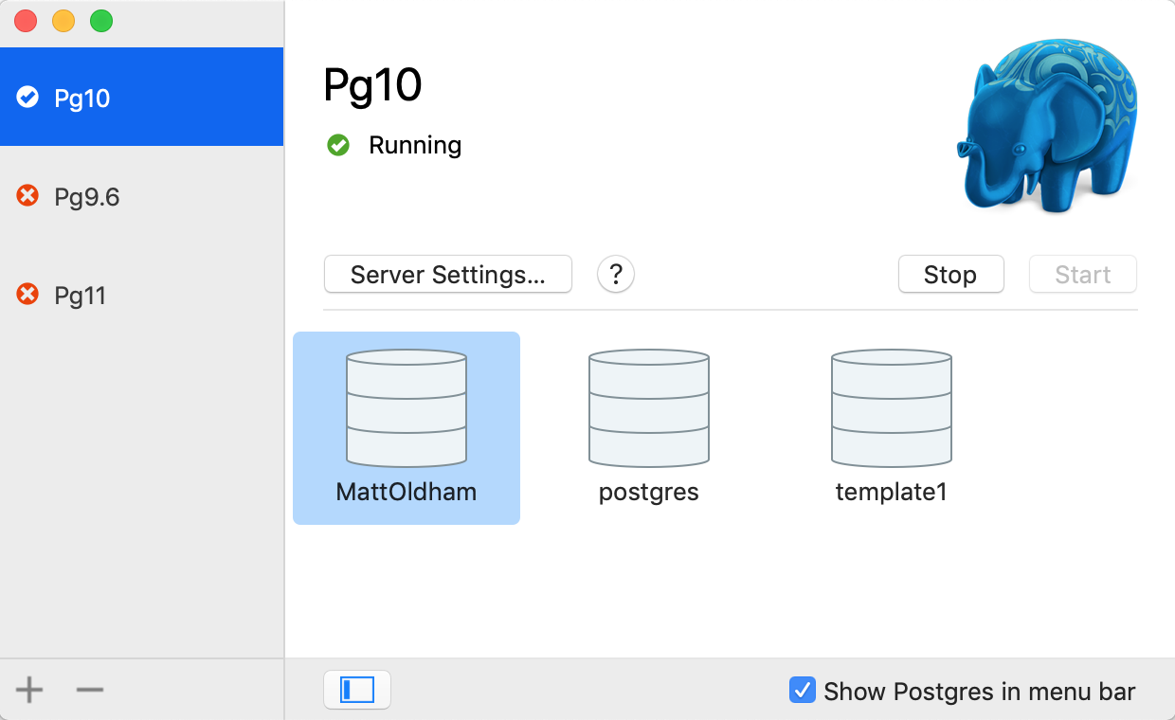
Task: Click the green Running status checkmark
Action: click(x=338, y=145)
